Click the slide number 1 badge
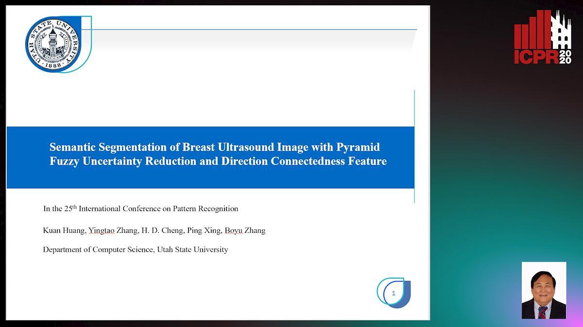 [x=394, y=293]
